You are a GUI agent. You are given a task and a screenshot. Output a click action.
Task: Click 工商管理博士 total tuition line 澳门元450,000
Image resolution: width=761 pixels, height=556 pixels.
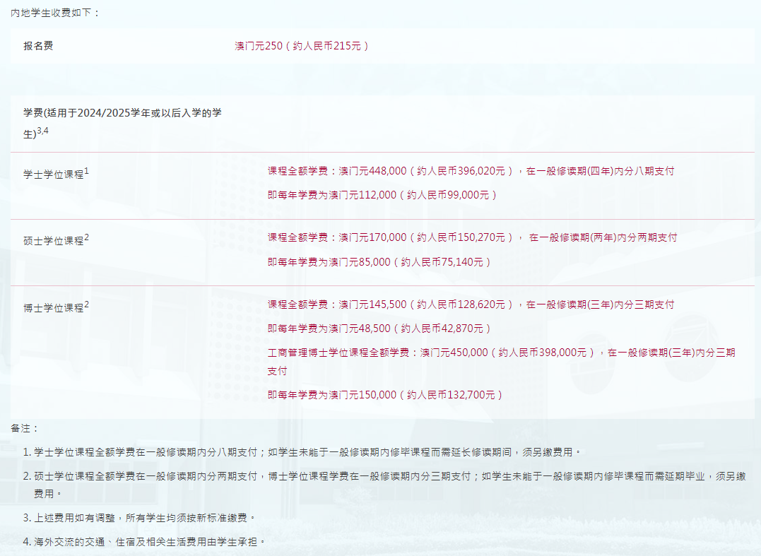click(501, 352)
